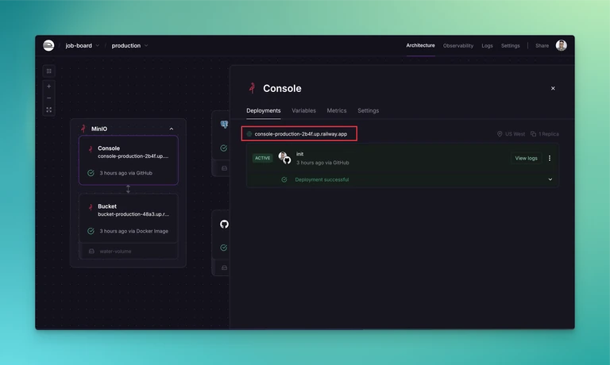610x365 pixels.
Task: Click bucket-production-48a3 domain text
Action: click(133, 214)
